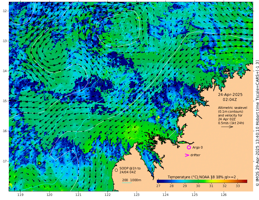Click the temperature color bar at 33
The width and height of the screenshot is (259, 200).
click(x=238, y=181)
